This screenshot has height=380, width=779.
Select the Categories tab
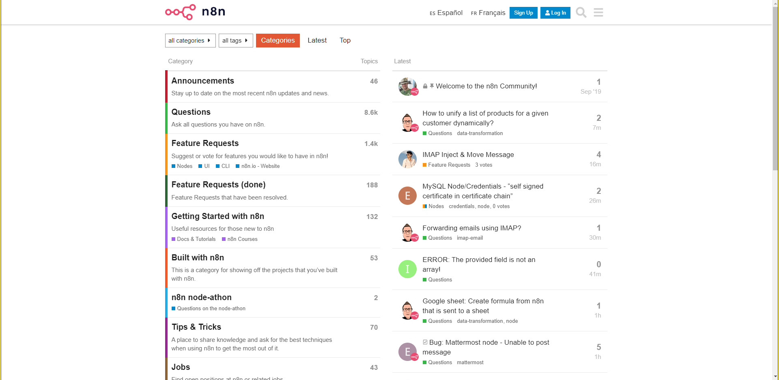point(278,41)
